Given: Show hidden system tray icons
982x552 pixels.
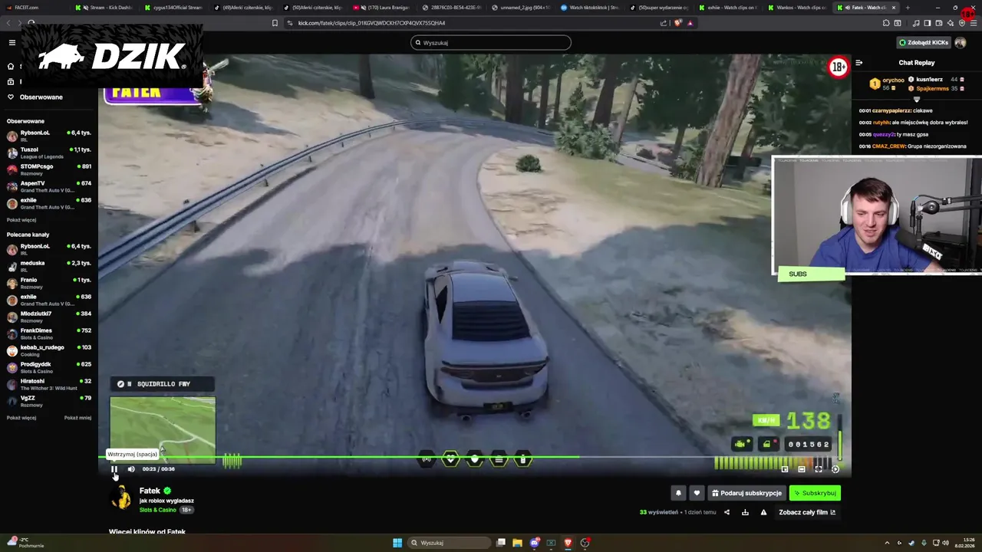Looking at the screenshot, I should (x=887, y=543).
